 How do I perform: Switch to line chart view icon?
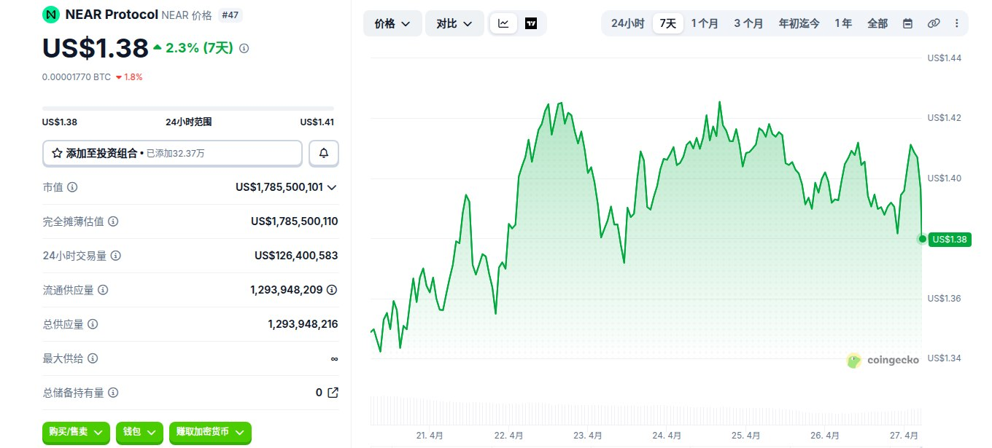pos(504,23)
